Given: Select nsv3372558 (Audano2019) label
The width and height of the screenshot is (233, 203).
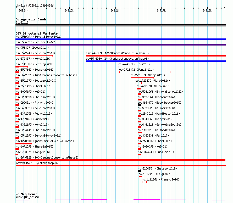Looking at the screenshot, I should (34, 114).
